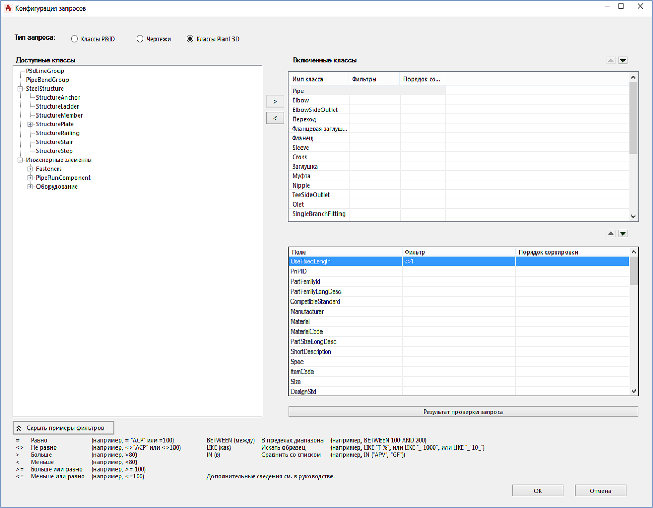Click included classes scrollbar up arrow
This screenshot has height=508, width=653.
(x=633, y=77)
